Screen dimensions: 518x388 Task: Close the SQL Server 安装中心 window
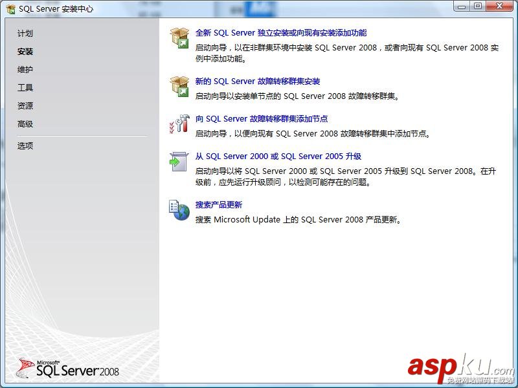499,6
